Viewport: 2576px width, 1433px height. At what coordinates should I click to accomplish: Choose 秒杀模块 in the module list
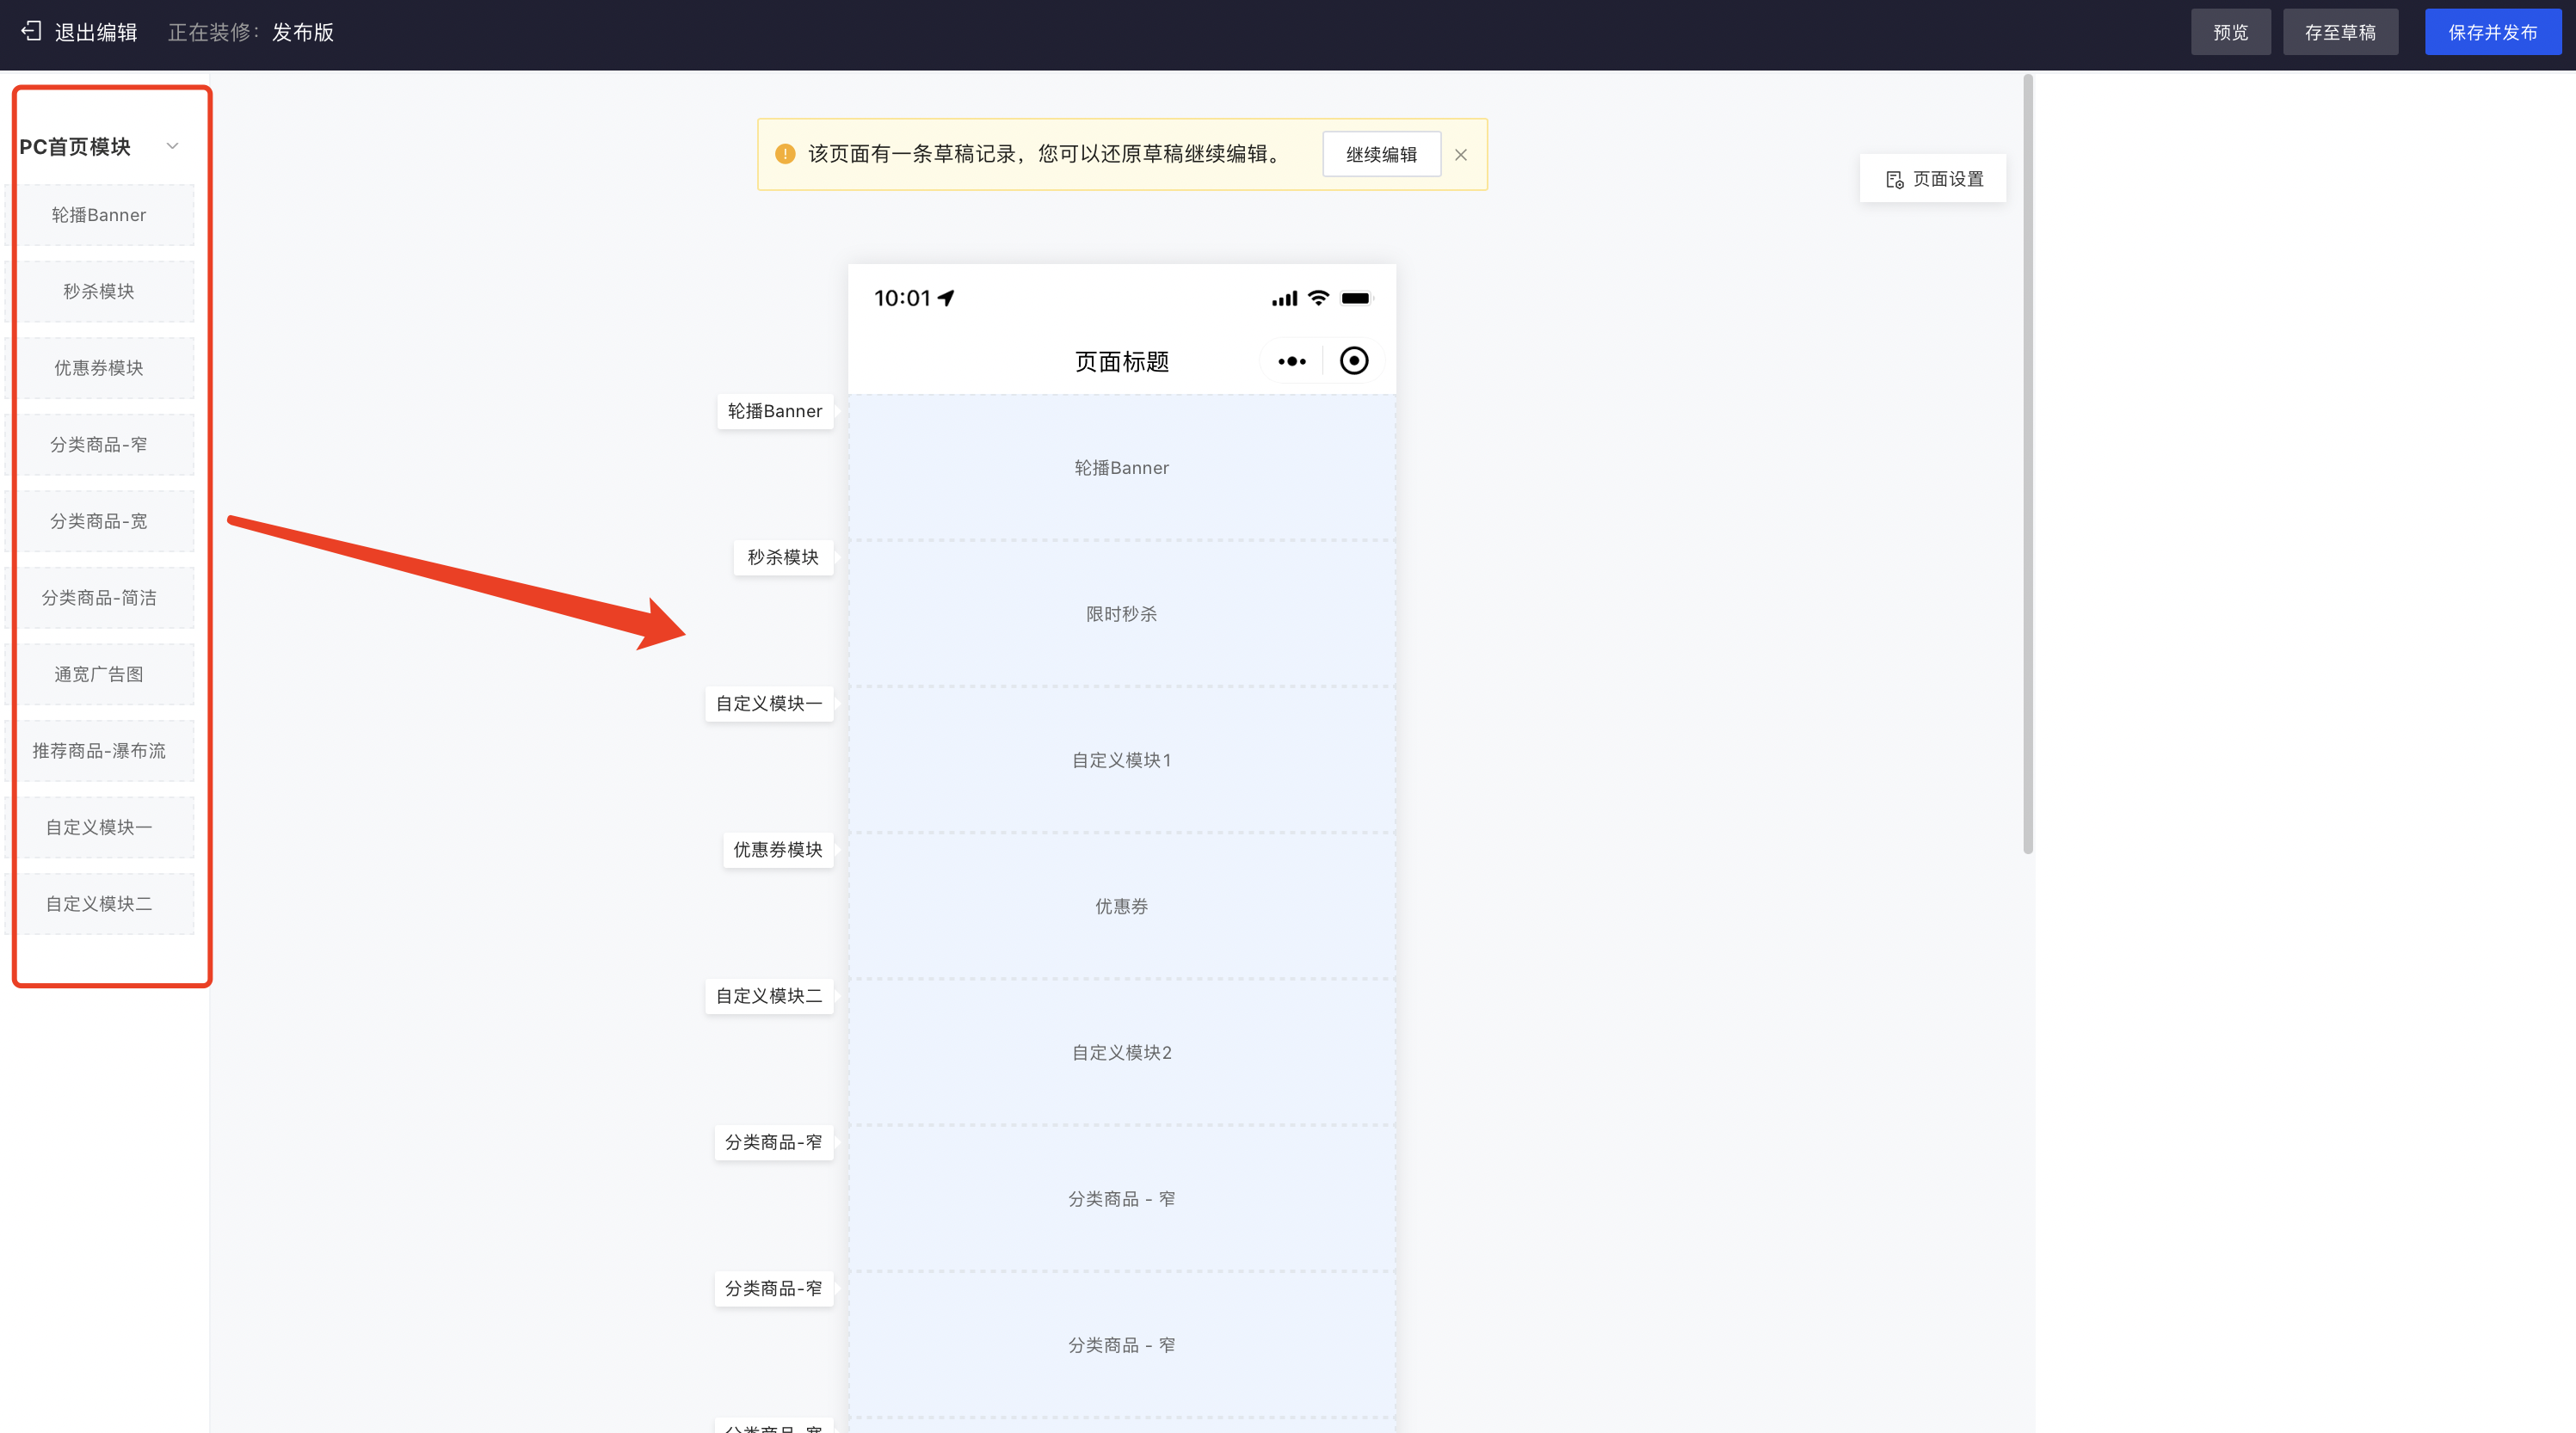point(99,291)
